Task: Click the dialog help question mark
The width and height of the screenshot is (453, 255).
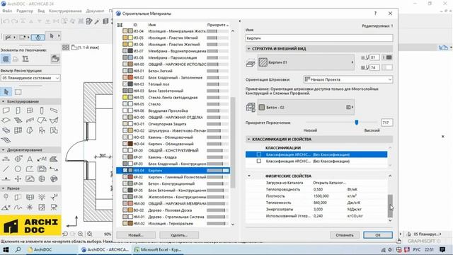Action: (375, 13)
